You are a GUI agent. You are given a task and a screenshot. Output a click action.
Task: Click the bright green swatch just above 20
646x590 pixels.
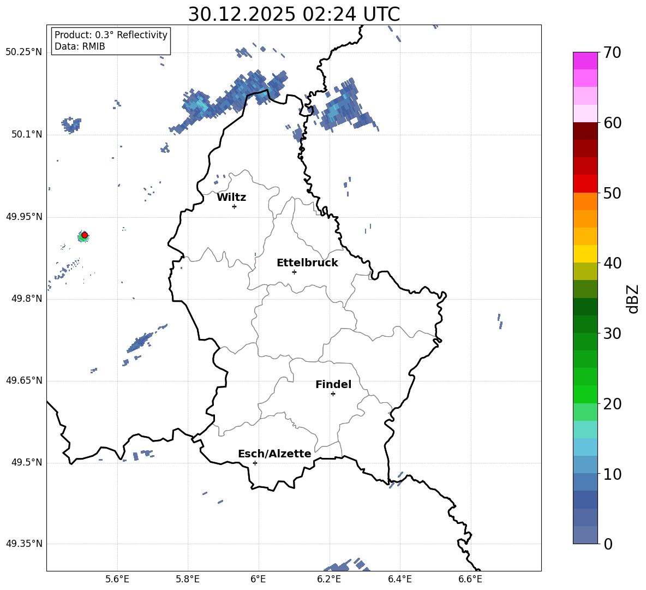[x=585, y=394]
